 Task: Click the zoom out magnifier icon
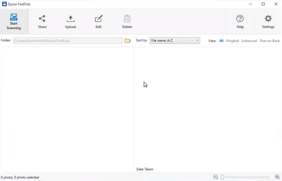point(215,177)
